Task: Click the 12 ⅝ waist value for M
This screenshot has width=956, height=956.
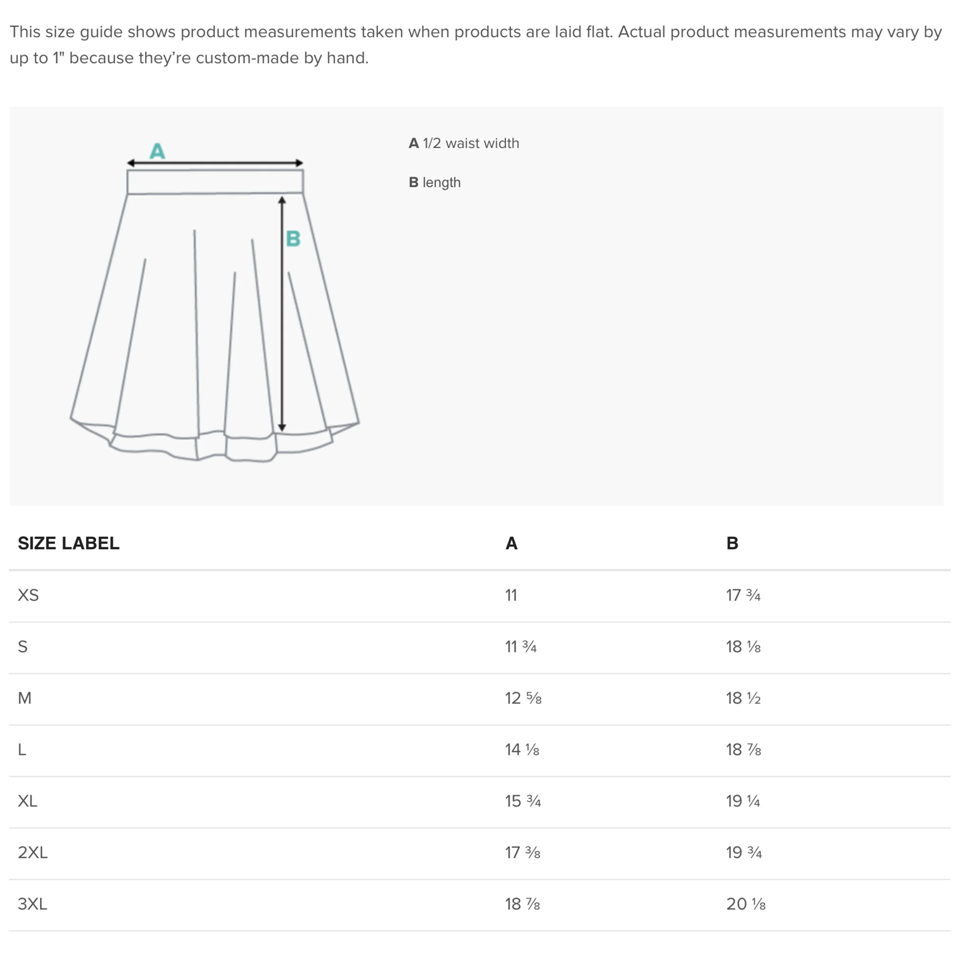Action: coord(523,698)
